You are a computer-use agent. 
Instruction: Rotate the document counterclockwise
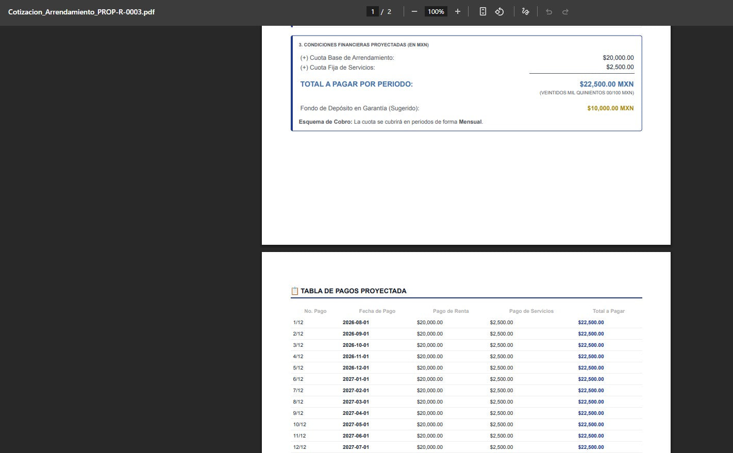[499, 11]
